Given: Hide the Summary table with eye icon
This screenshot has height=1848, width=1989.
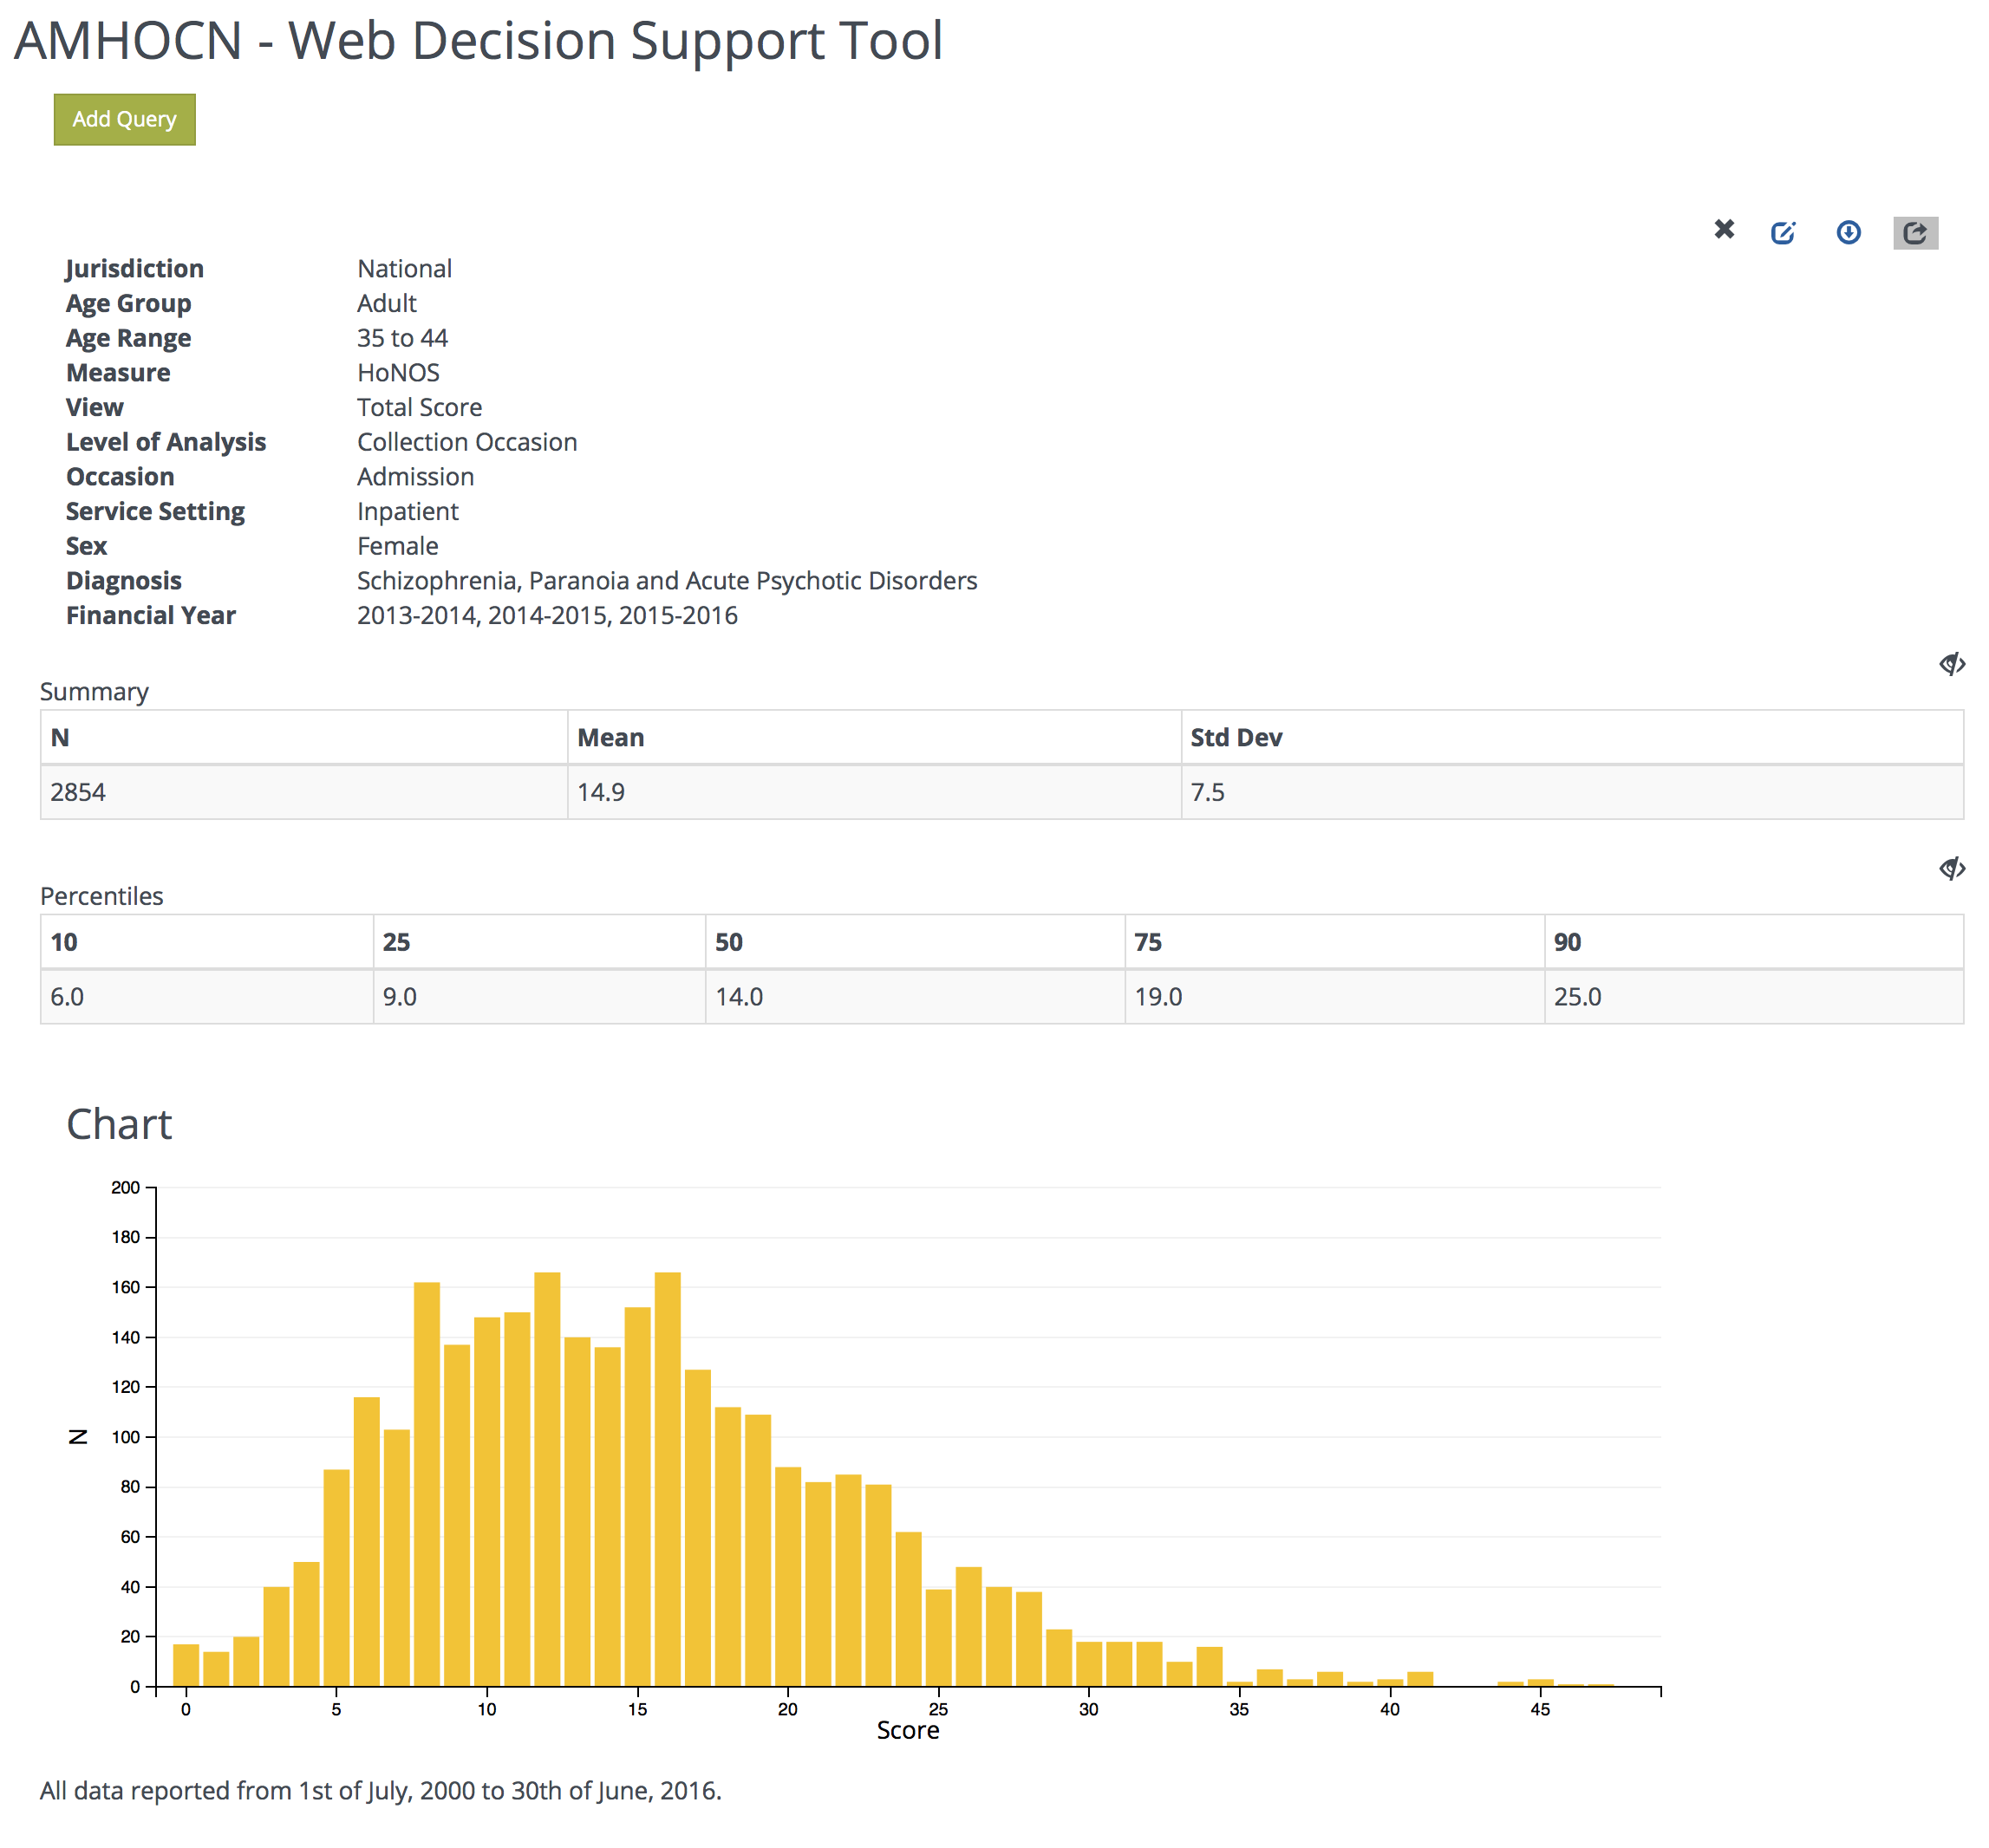Looking at the screenshot, I should (1951, 664).
